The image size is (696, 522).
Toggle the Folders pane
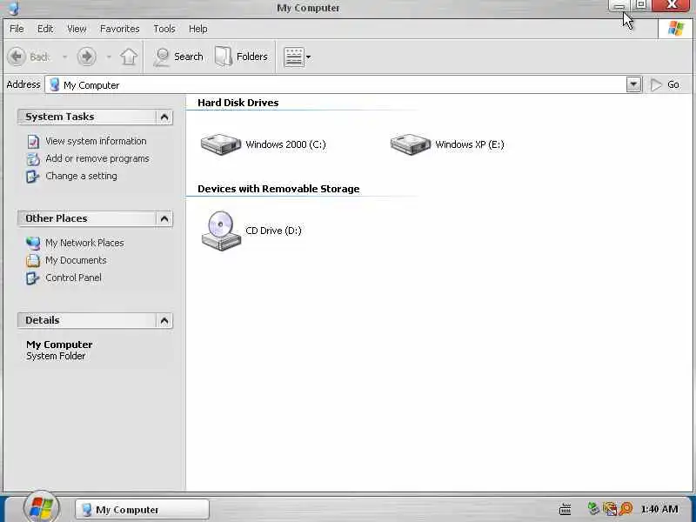[x=241, y=57]
